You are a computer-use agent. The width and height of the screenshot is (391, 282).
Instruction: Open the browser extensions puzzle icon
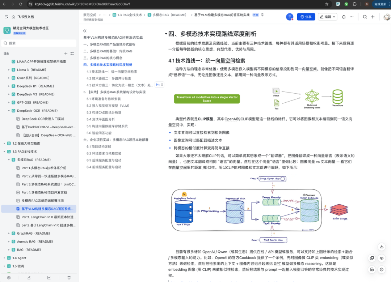tap(354, 4)
